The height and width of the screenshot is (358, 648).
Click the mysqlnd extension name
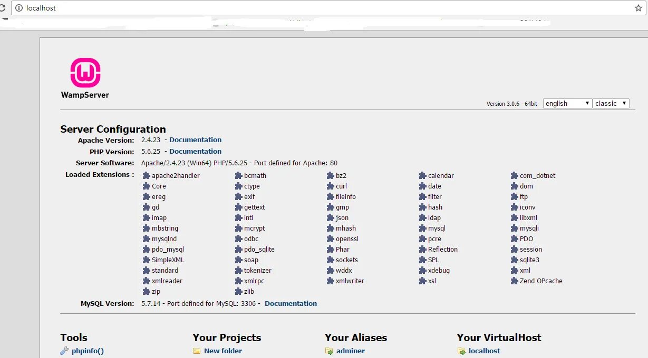tap(164, 239)
